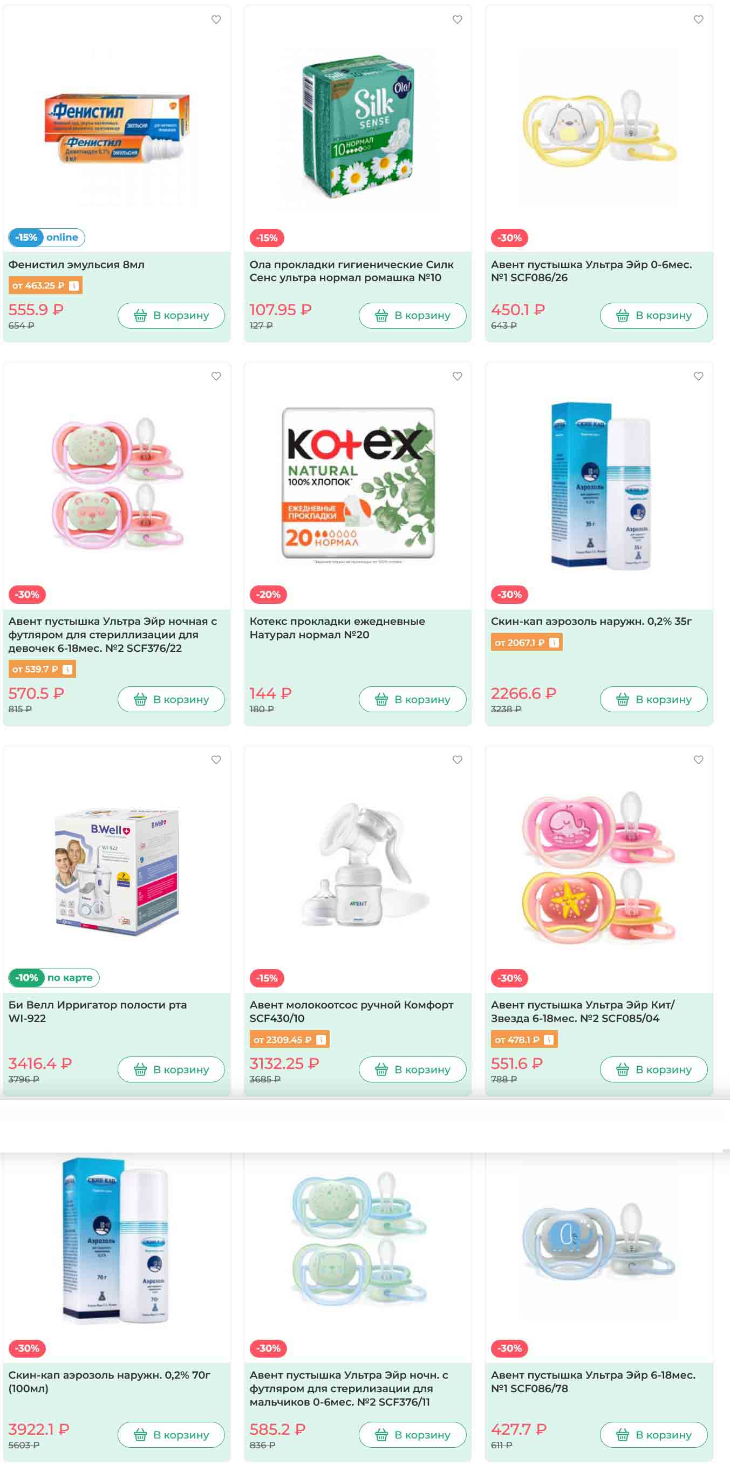
Task: Toggle favorite for Авент breast pump
Action: [457, 759]
